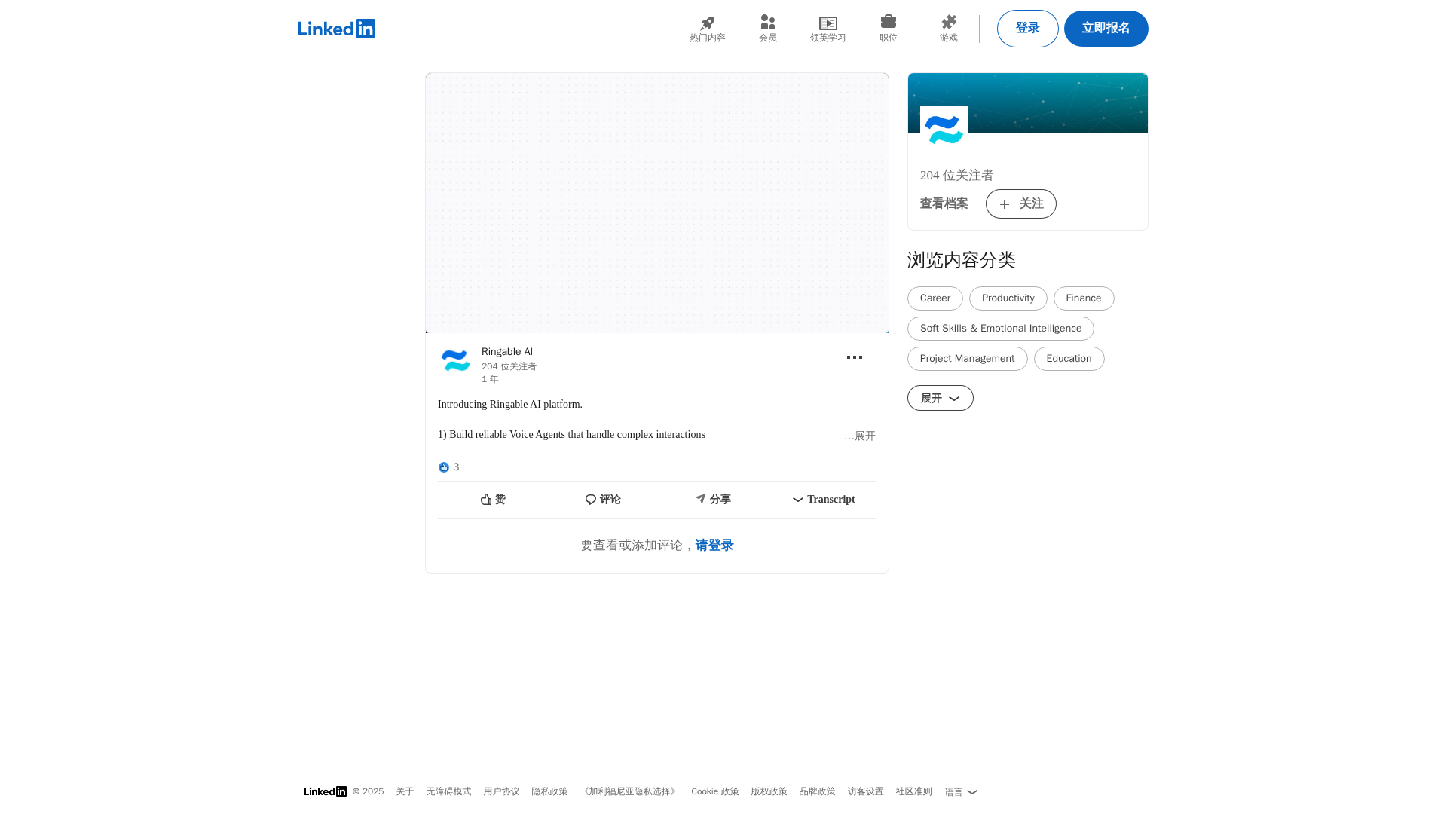
Task: Click the blue 立即报名 join button
Action: point(1106,29)
